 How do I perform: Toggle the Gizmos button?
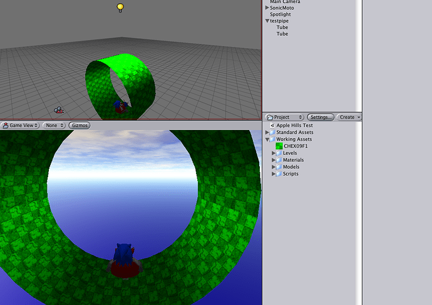click(80, 126)
